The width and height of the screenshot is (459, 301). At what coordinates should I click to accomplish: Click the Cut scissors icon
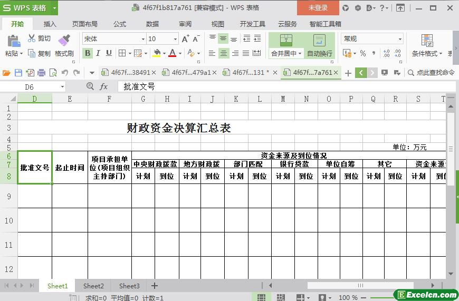point(31,38)
